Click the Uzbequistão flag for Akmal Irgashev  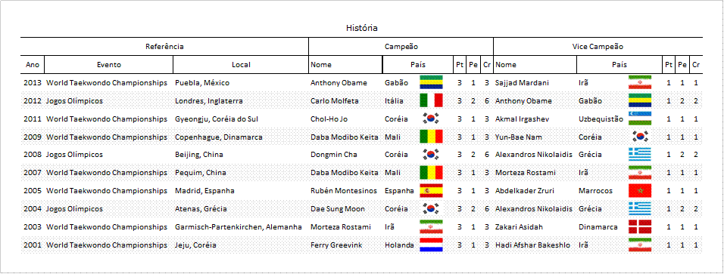(x=639, y=119)
